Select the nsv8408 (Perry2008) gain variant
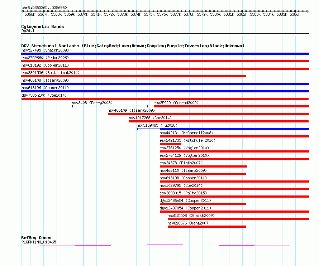 pos(92,103)
